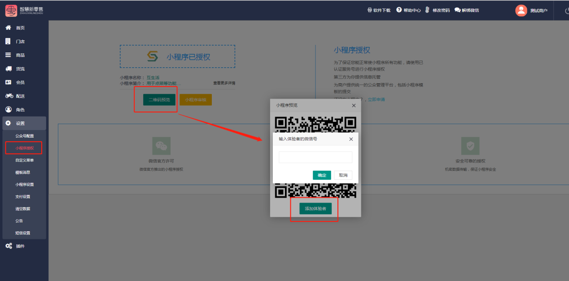This screenshot has width=569, height=281.
Task: Click the 小程序审核 button
Action: coord(195,99)
